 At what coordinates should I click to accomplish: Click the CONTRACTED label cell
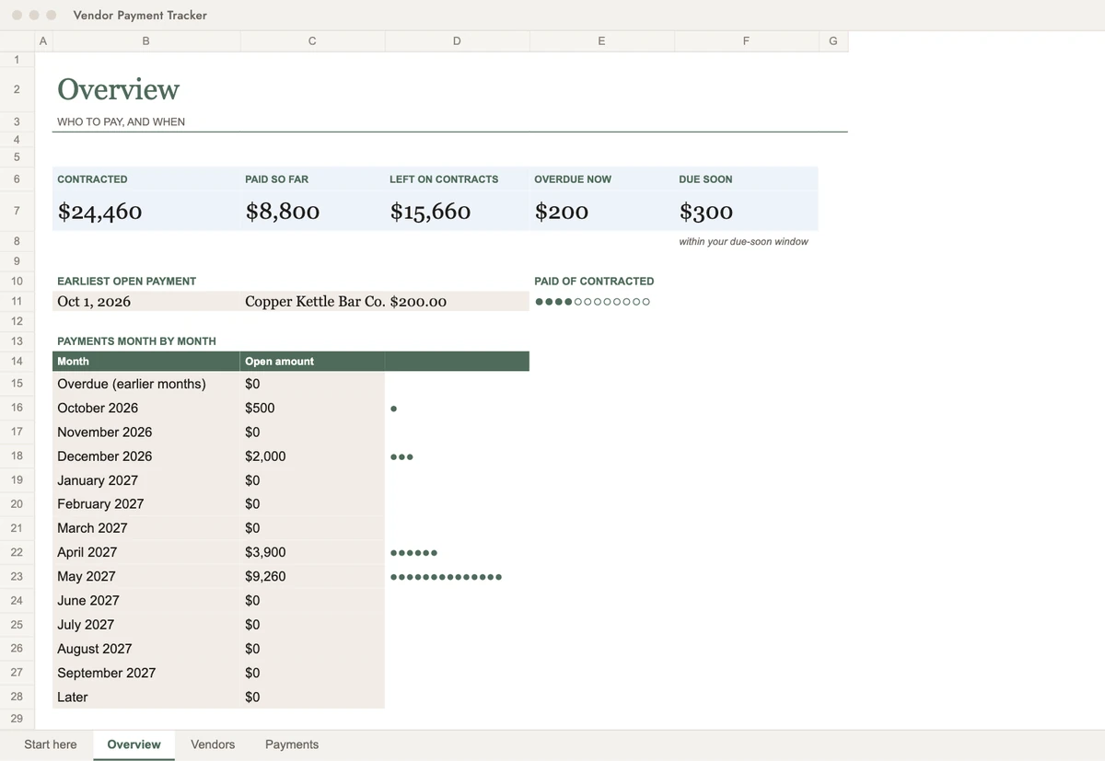[x=92, y=179]
